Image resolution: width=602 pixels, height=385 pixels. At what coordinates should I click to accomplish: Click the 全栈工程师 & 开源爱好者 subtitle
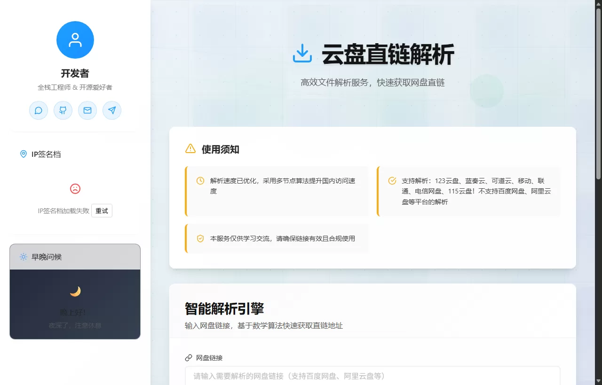(75, 87)
